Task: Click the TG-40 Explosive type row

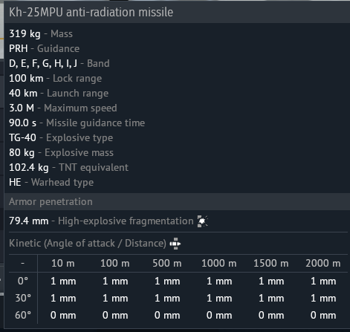Action: coord(61,137)
